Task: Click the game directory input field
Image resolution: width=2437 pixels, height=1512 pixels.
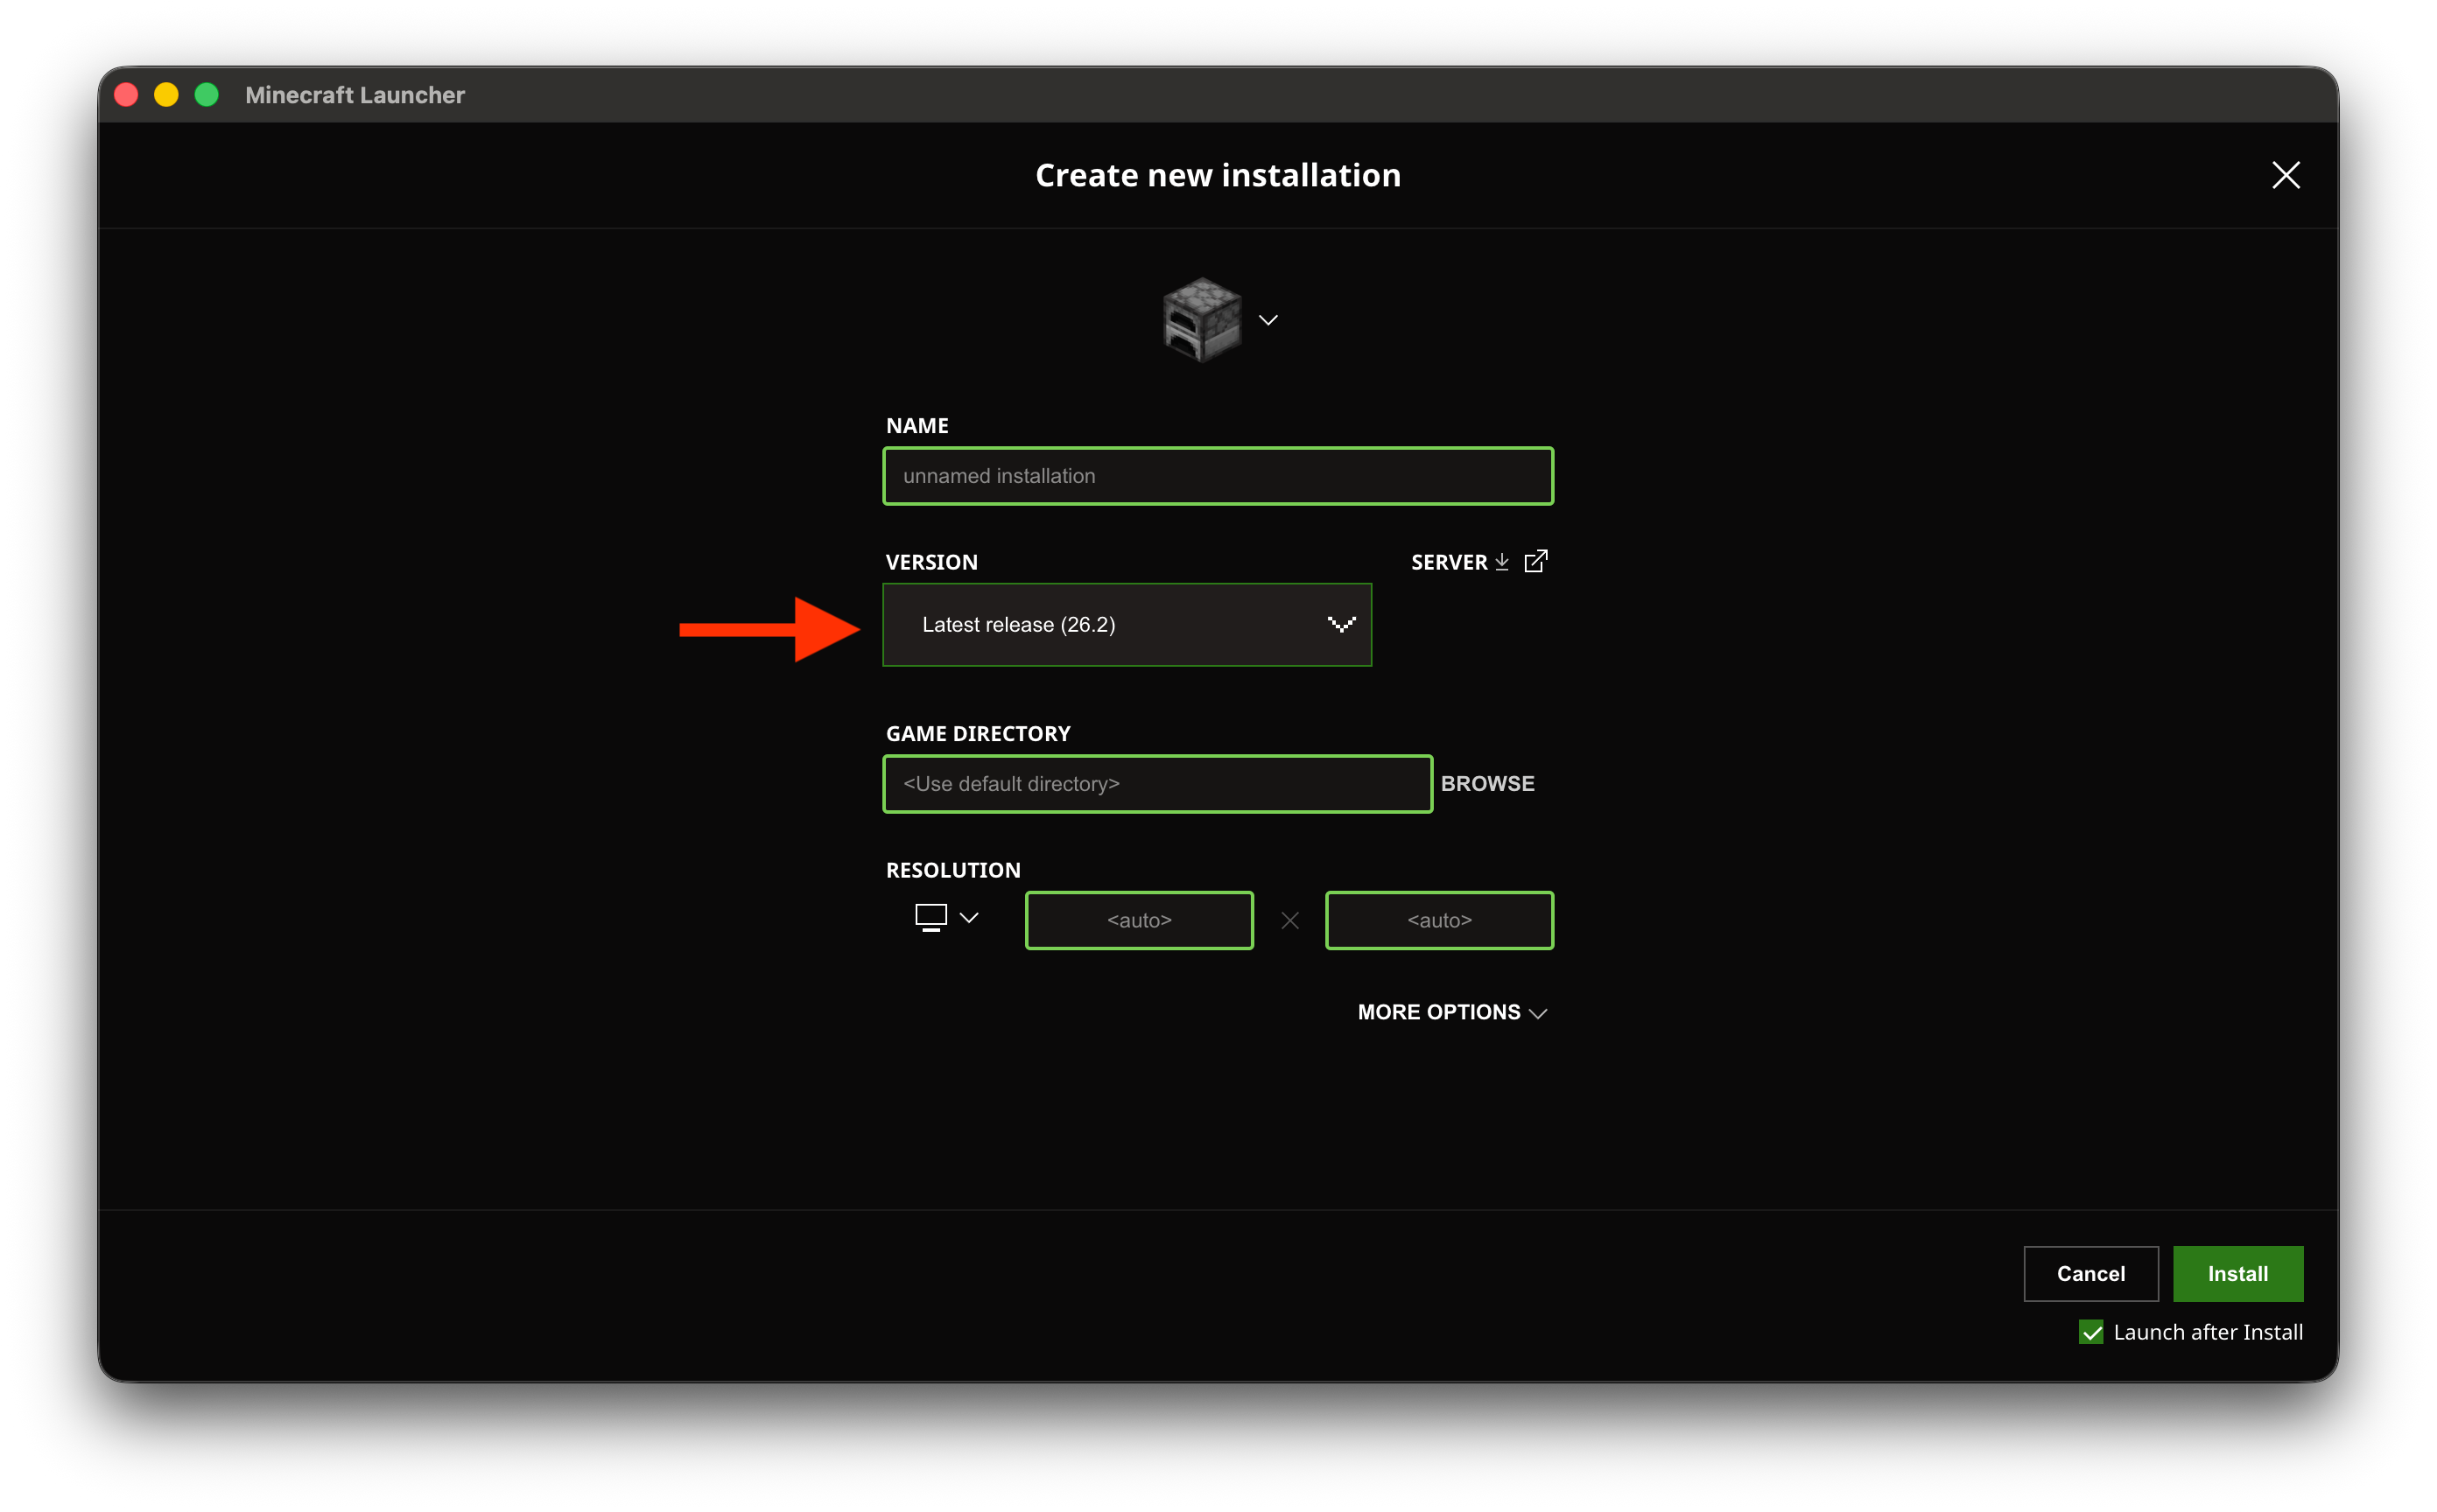Action: tap(1157, 784)
